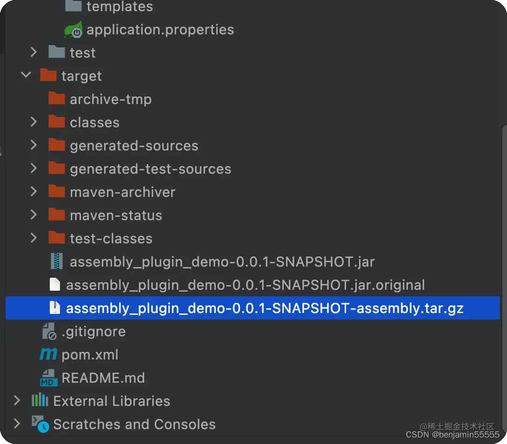Click the Scratches and Consoles icon

point(40,424)
